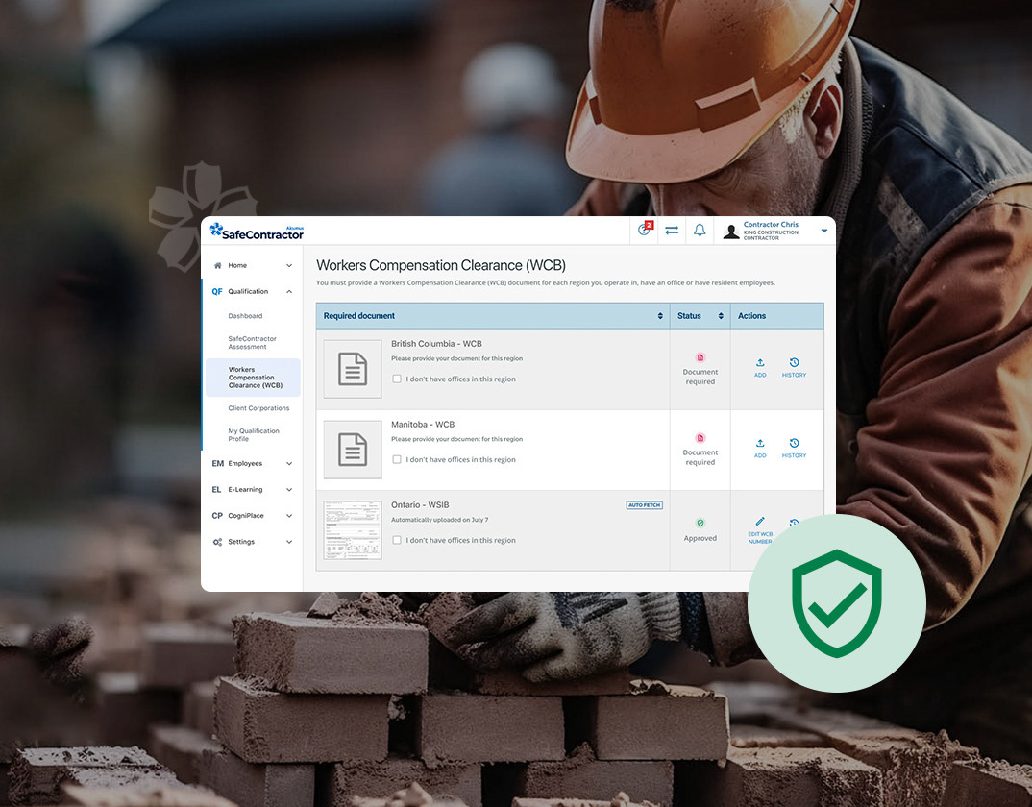Check no offices box for Ontario
The width and height of the screenshot is (1032, 807).
tap(397, 540)
